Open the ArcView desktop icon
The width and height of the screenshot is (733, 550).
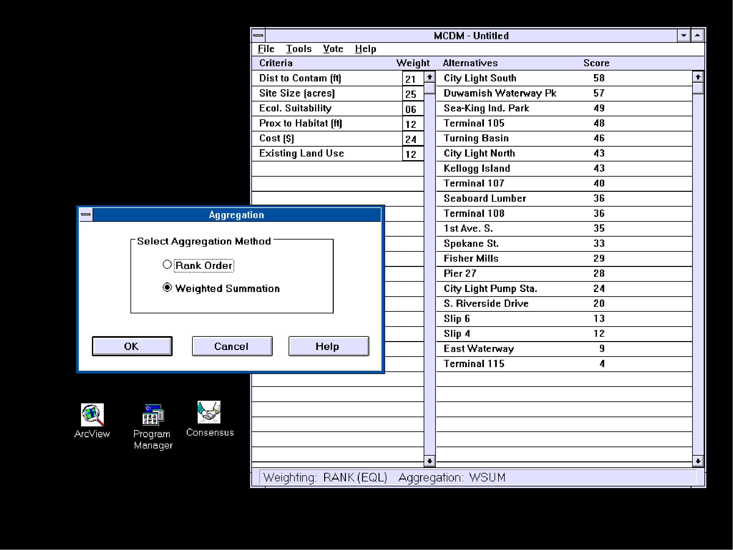tap(93, 415)
